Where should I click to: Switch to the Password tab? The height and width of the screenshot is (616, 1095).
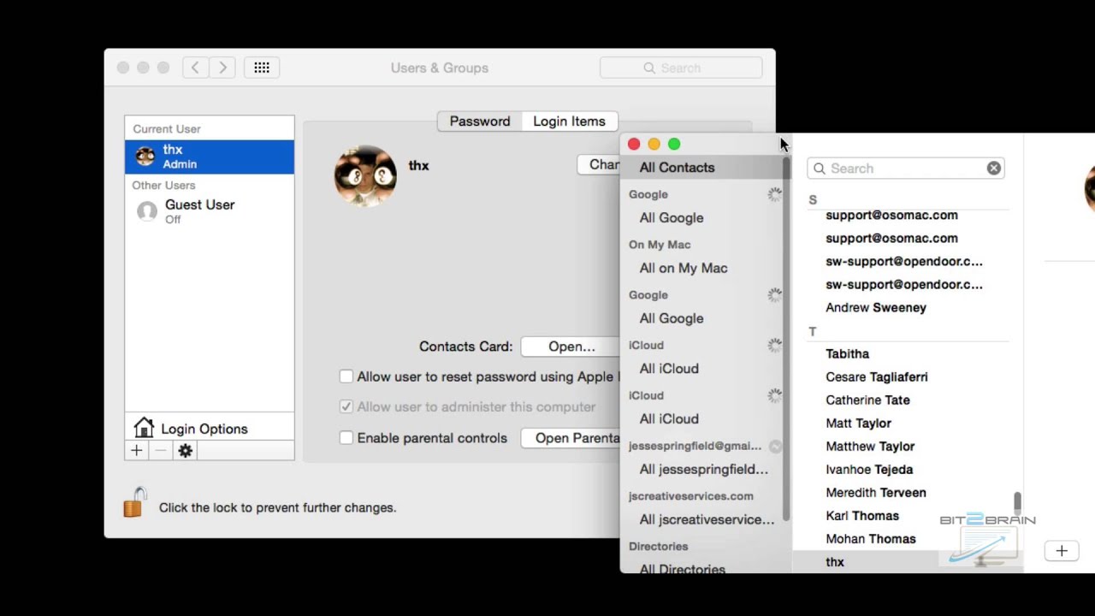480,121
